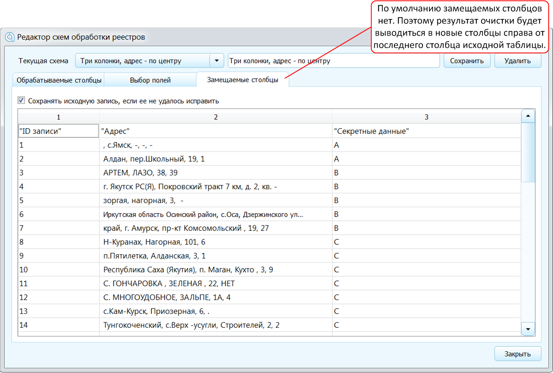The height and width of the screenshot is (373, 553).
Task: Open the Замещаемые столбцы tab
Action: [x=243, y=80]
